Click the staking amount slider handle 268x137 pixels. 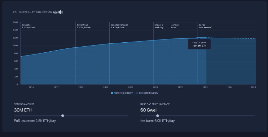[x=62, y=115]
